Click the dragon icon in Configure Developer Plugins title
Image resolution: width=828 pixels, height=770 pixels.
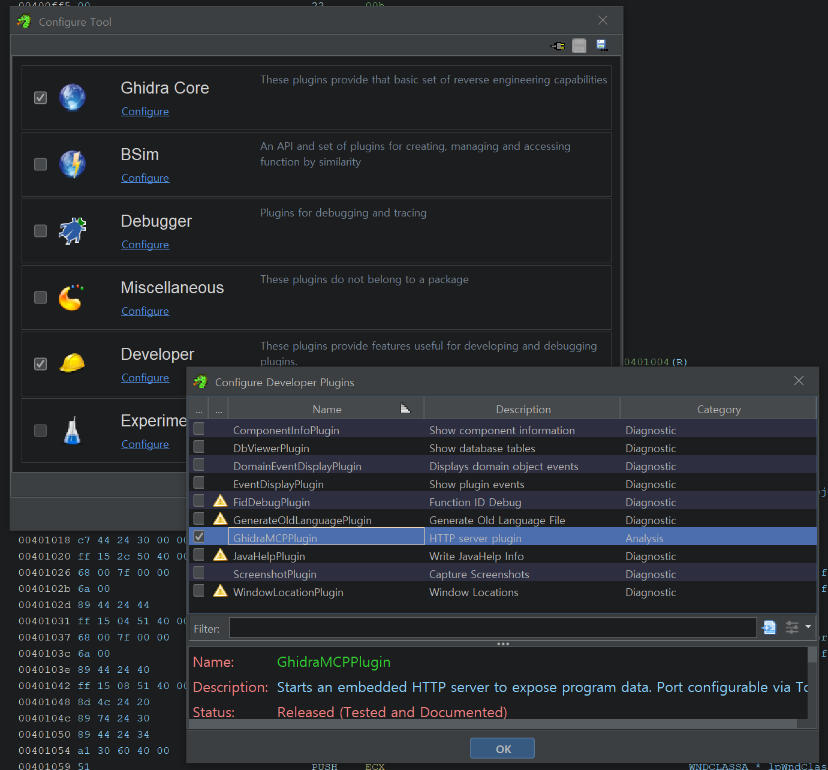(x=200, y=381)
